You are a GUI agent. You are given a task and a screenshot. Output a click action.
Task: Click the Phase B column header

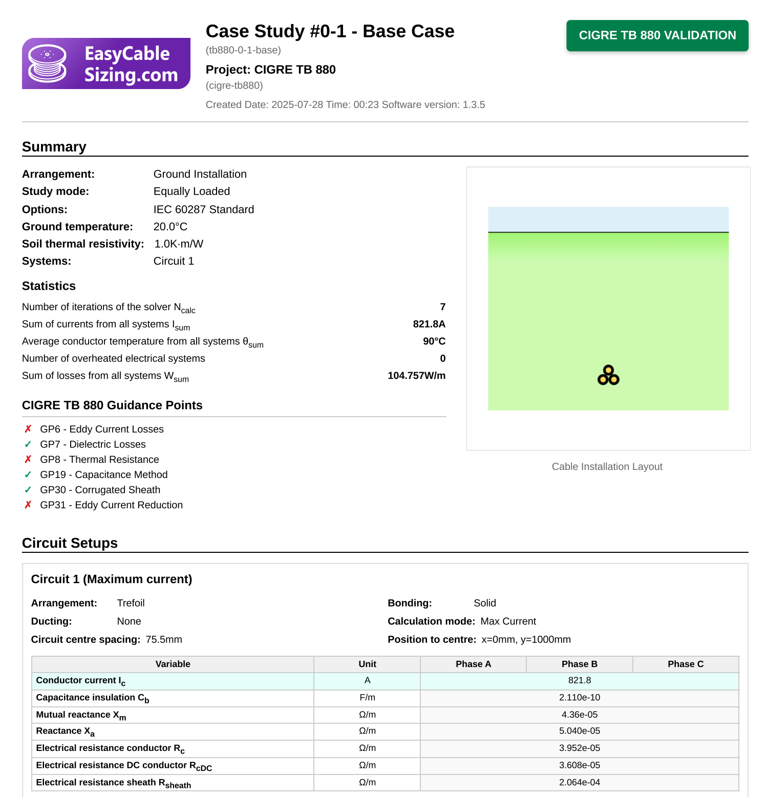579,664
